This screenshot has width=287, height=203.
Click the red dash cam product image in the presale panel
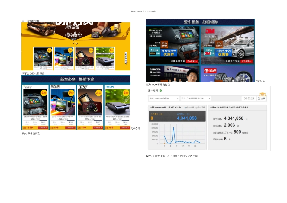(90, 102)
